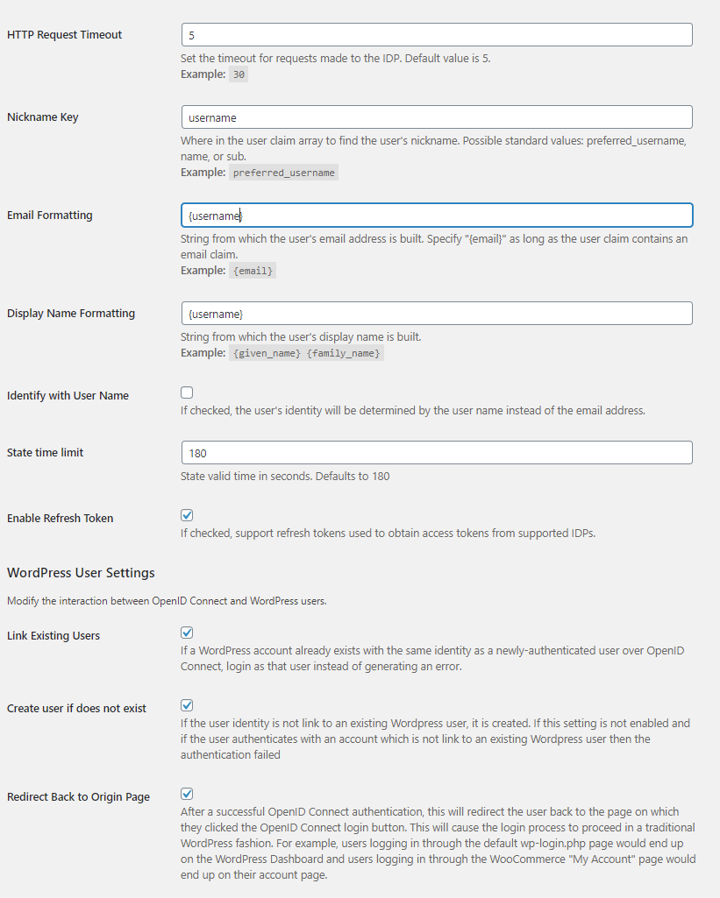This screenshot has width=720, height=898.
Task: Click the 'State time limit' label text
Action: [46, 453]
